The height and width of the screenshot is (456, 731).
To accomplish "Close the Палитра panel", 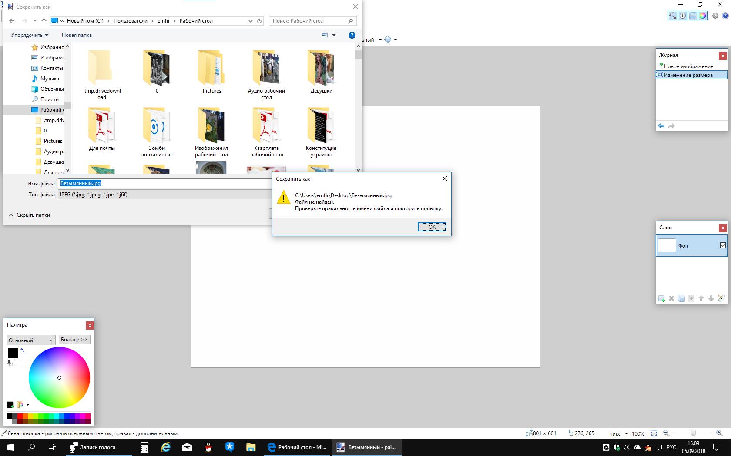I will pos(90,325).
